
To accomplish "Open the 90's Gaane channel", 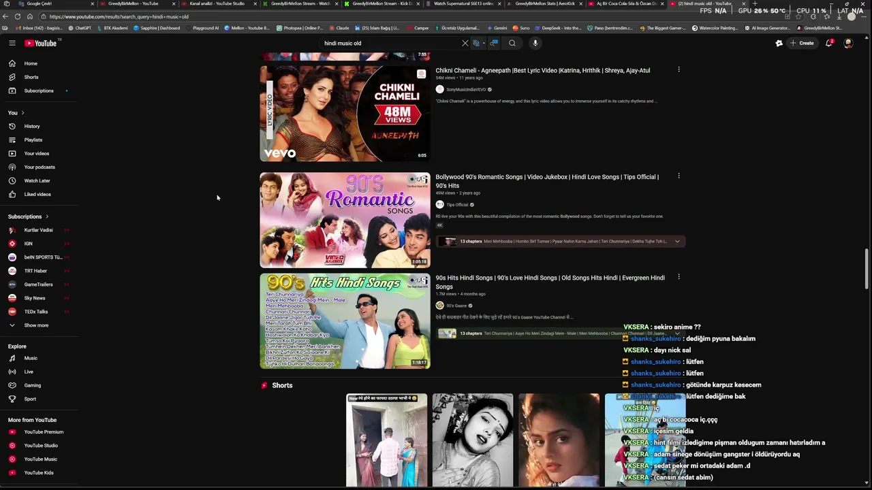I will pos(456,306).
